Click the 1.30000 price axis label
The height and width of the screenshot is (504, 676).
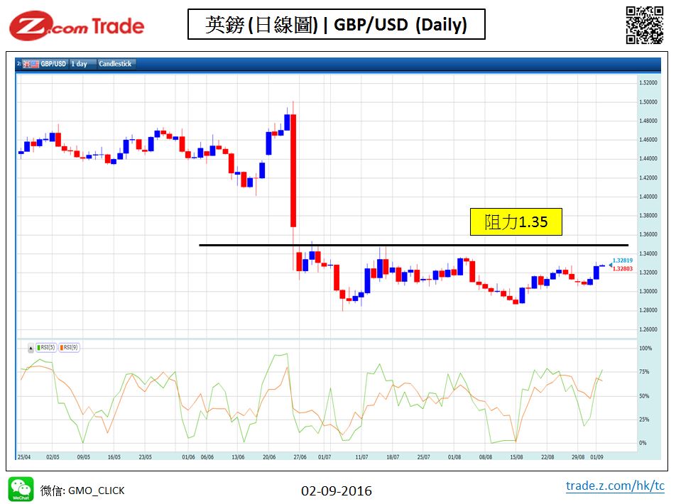click(648, 292)
